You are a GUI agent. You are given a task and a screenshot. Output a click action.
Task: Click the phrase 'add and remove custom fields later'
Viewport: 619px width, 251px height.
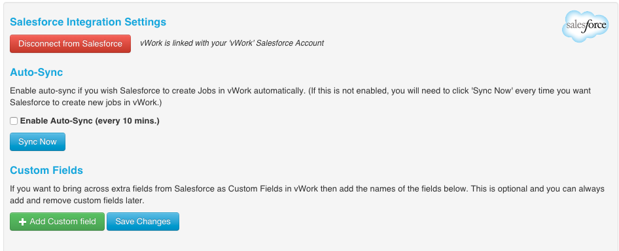point(77,201)
